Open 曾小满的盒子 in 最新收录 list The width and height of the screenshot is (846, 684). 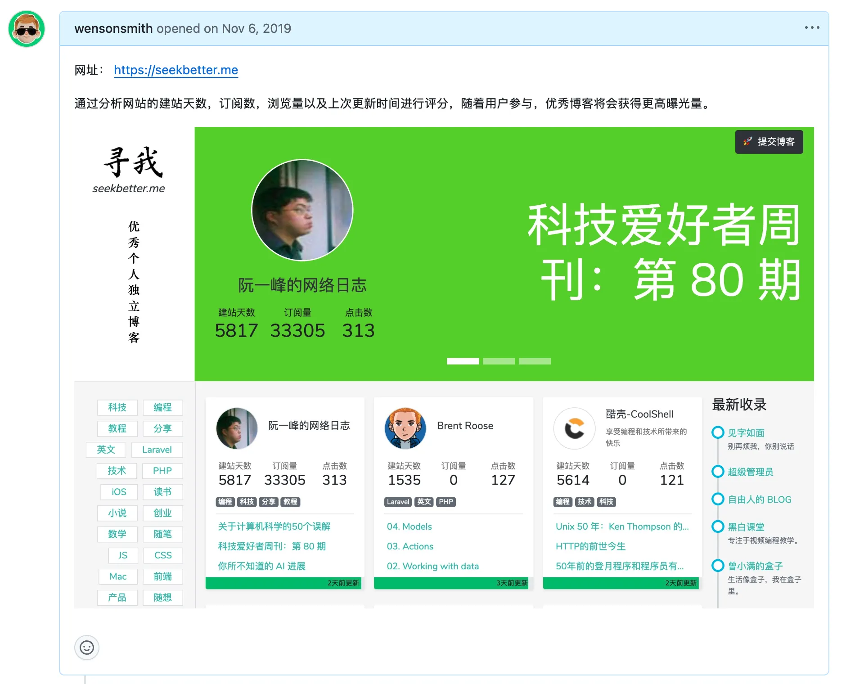(755, 566)
